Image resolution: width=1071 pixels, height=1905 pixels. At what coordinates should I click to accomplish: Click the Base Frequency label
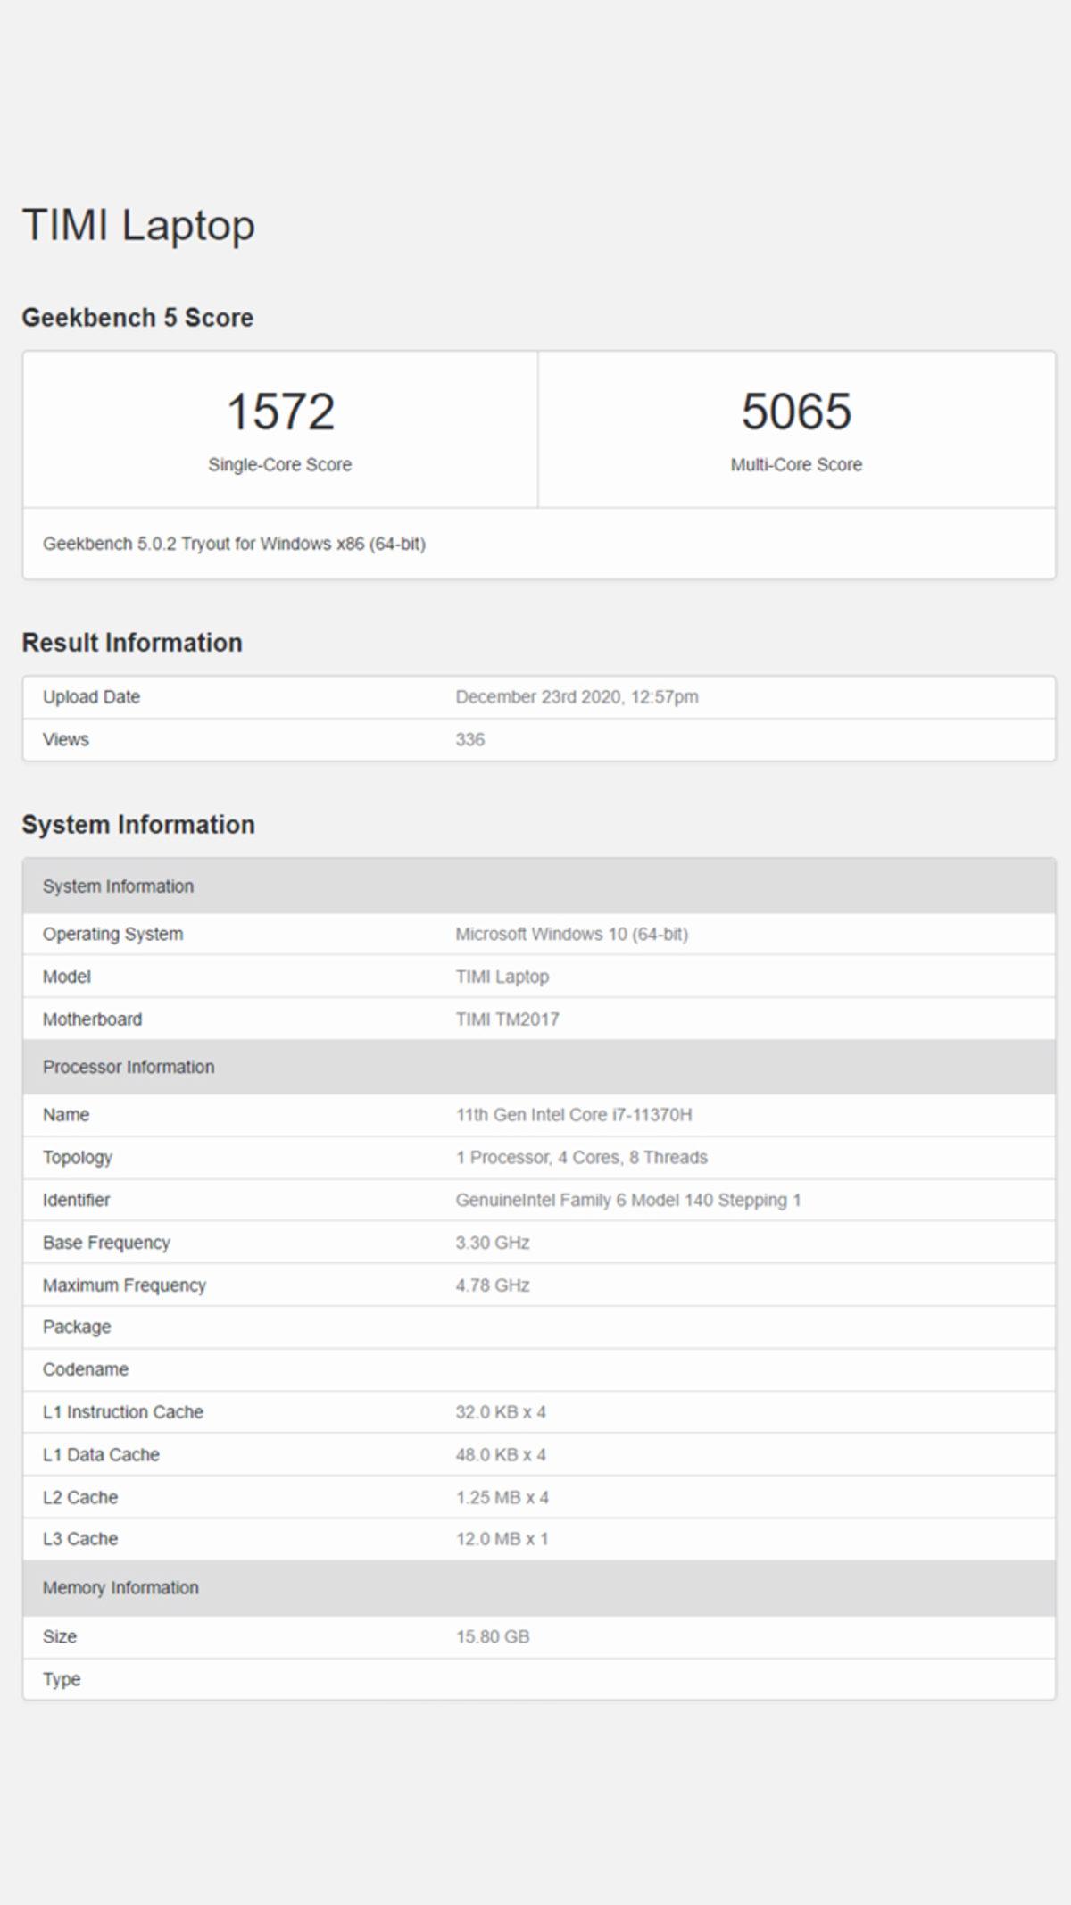(x=106, y=1244)
